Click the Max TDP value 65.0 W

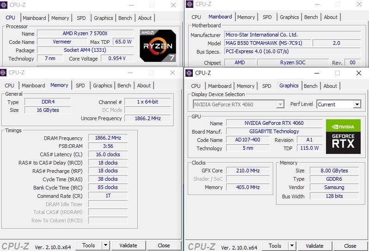point(123,42)
